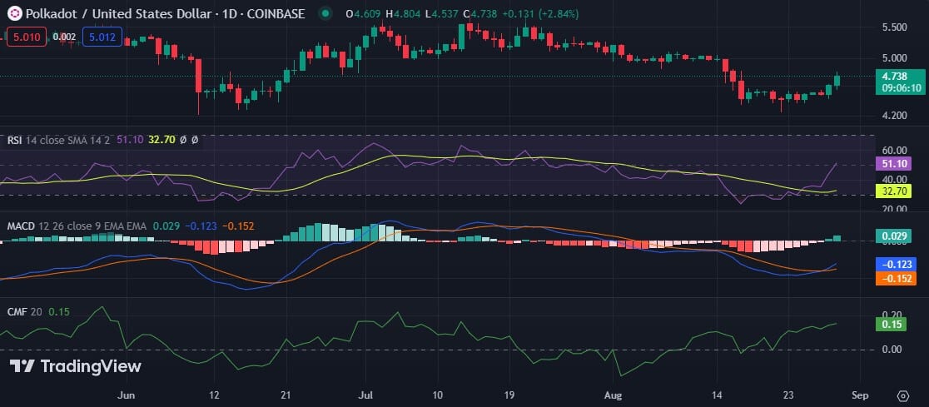
Task: Click the current price label 4.738
Action: coord(897,75)
